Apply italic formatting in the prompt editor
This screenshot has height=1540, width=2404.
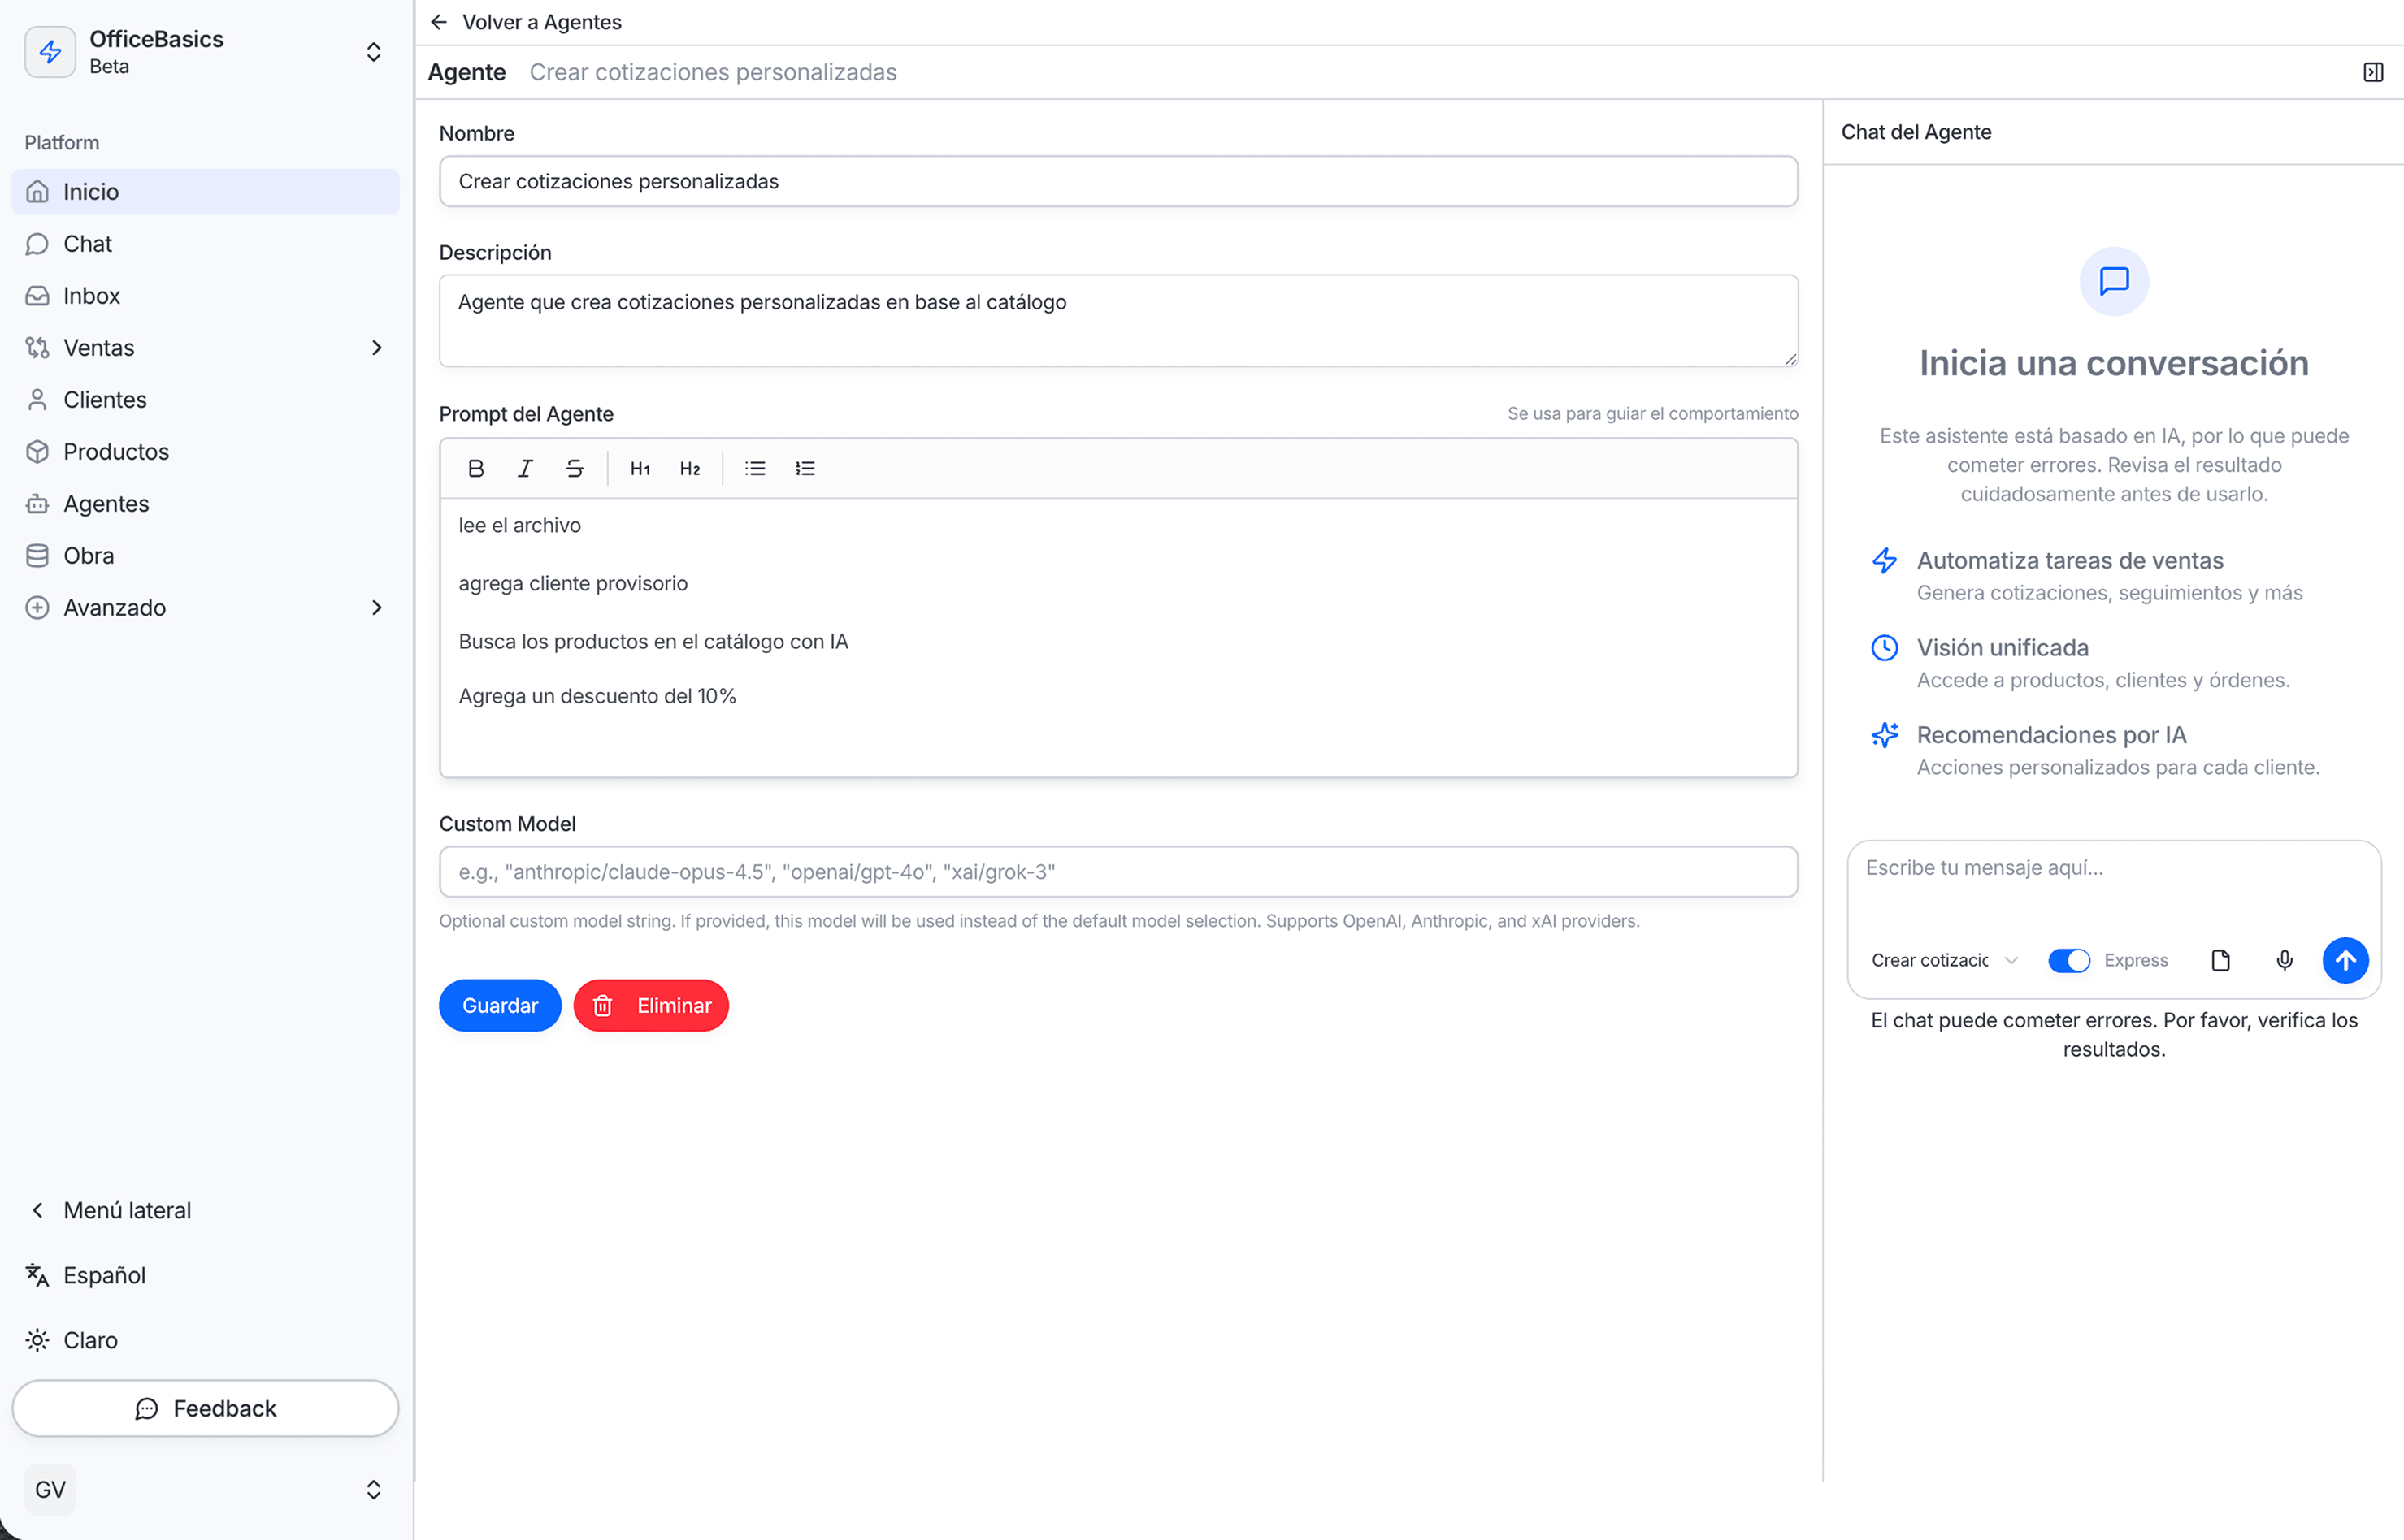click(x=525, y=468)
